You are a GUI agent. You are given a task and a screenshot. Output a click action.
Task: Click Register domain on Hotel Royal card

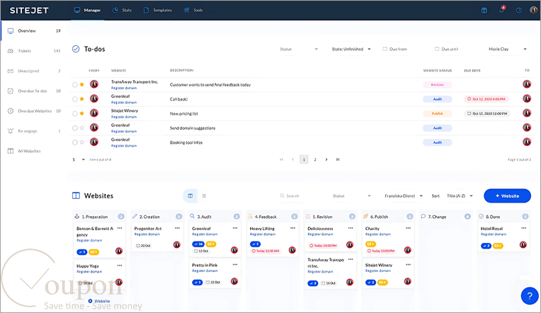click(x=494, y=234)
